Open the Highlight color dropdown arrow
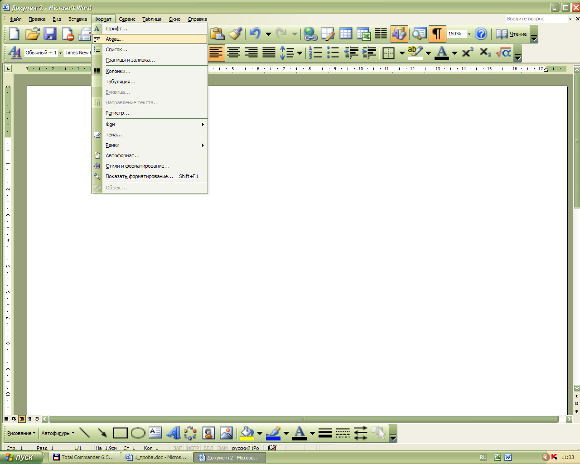The width and height of the screenshot is (580, 464). click(x=428, y=53)
